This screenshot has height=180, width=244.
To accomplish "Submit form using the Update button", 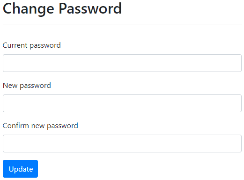I will pyautogui.click(x=20, y=169).
